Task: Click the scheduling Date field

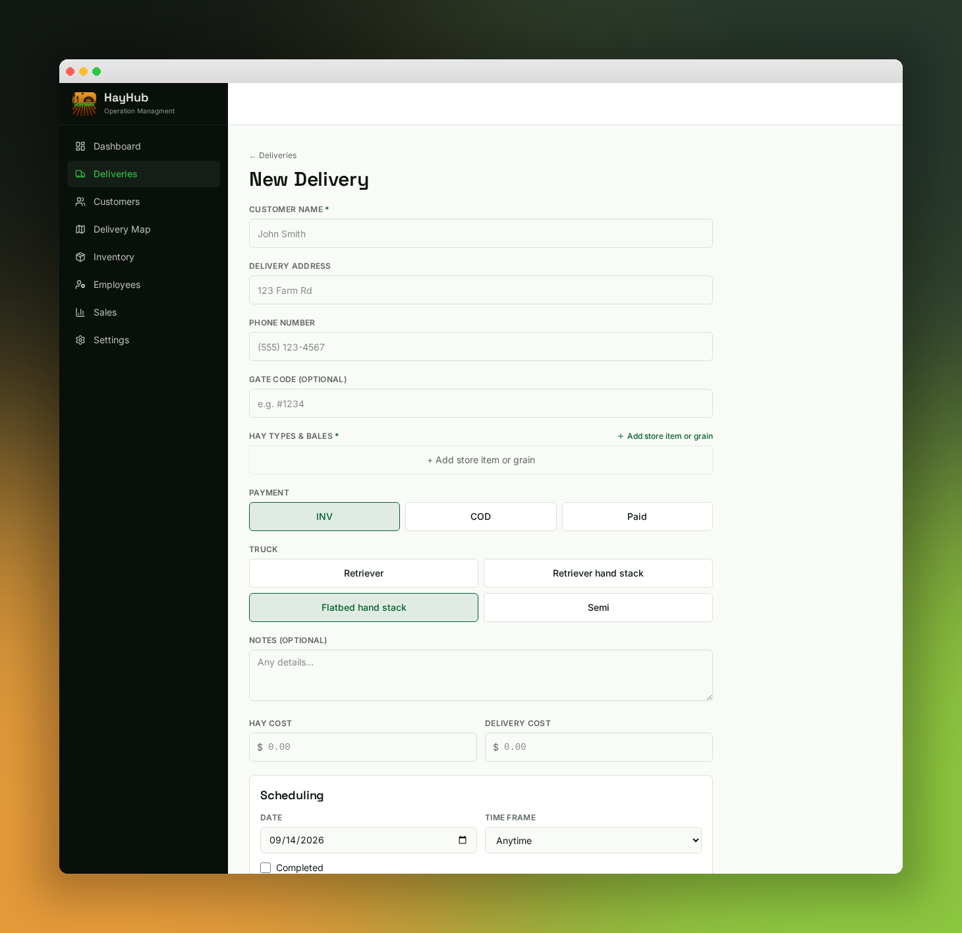Action: [x=368, y=840]
